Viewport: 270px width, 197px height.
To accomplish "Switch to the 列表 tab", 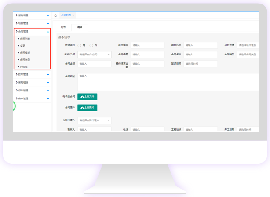I will [63, 27].
